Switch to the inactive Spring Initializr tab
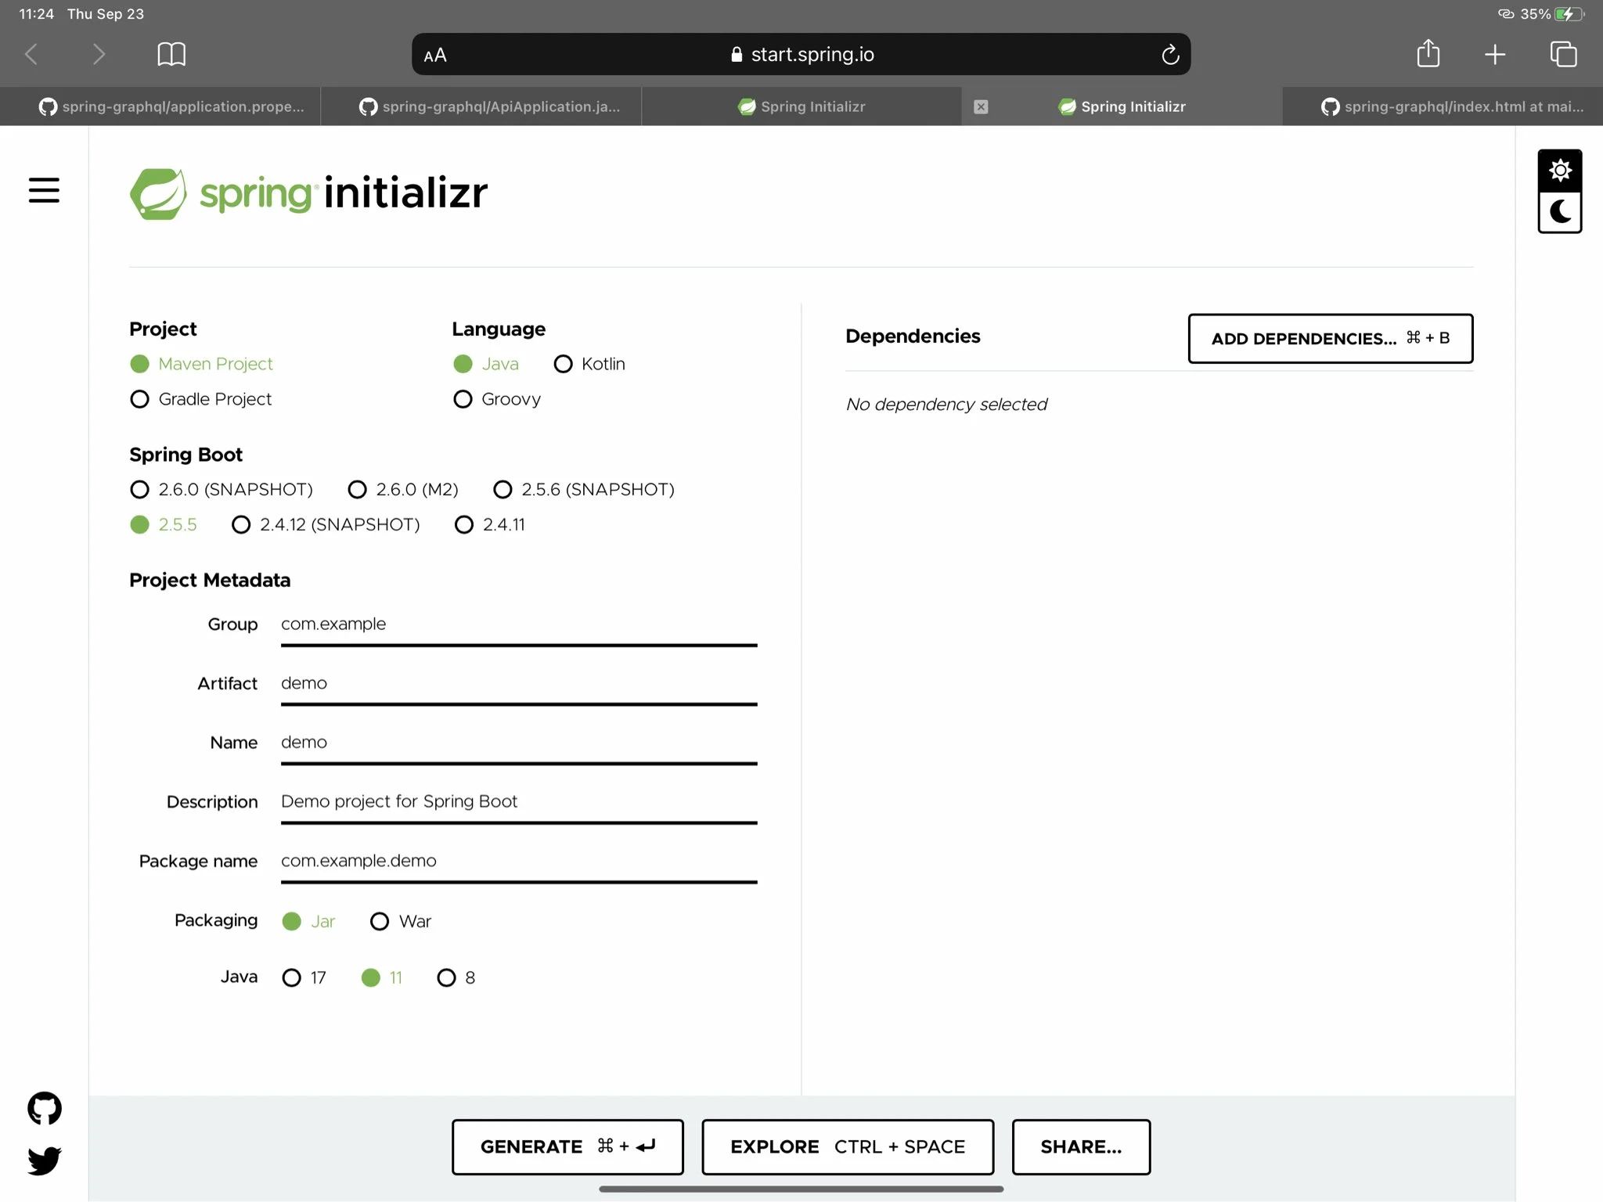1603x1202 pixels. (x=801, y=106)
